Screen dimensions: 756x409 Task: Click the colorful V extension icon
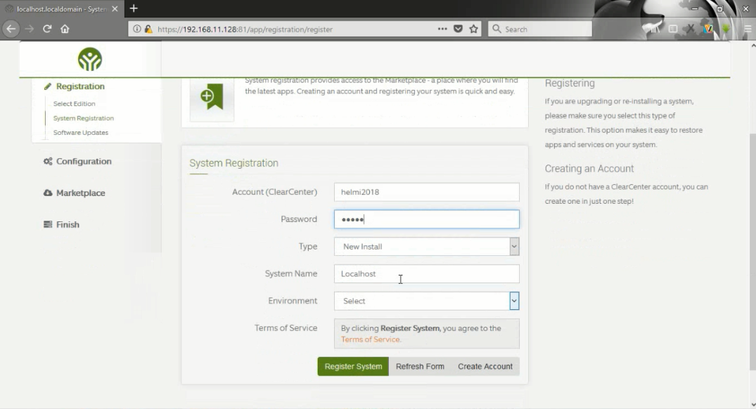point(707,29)
